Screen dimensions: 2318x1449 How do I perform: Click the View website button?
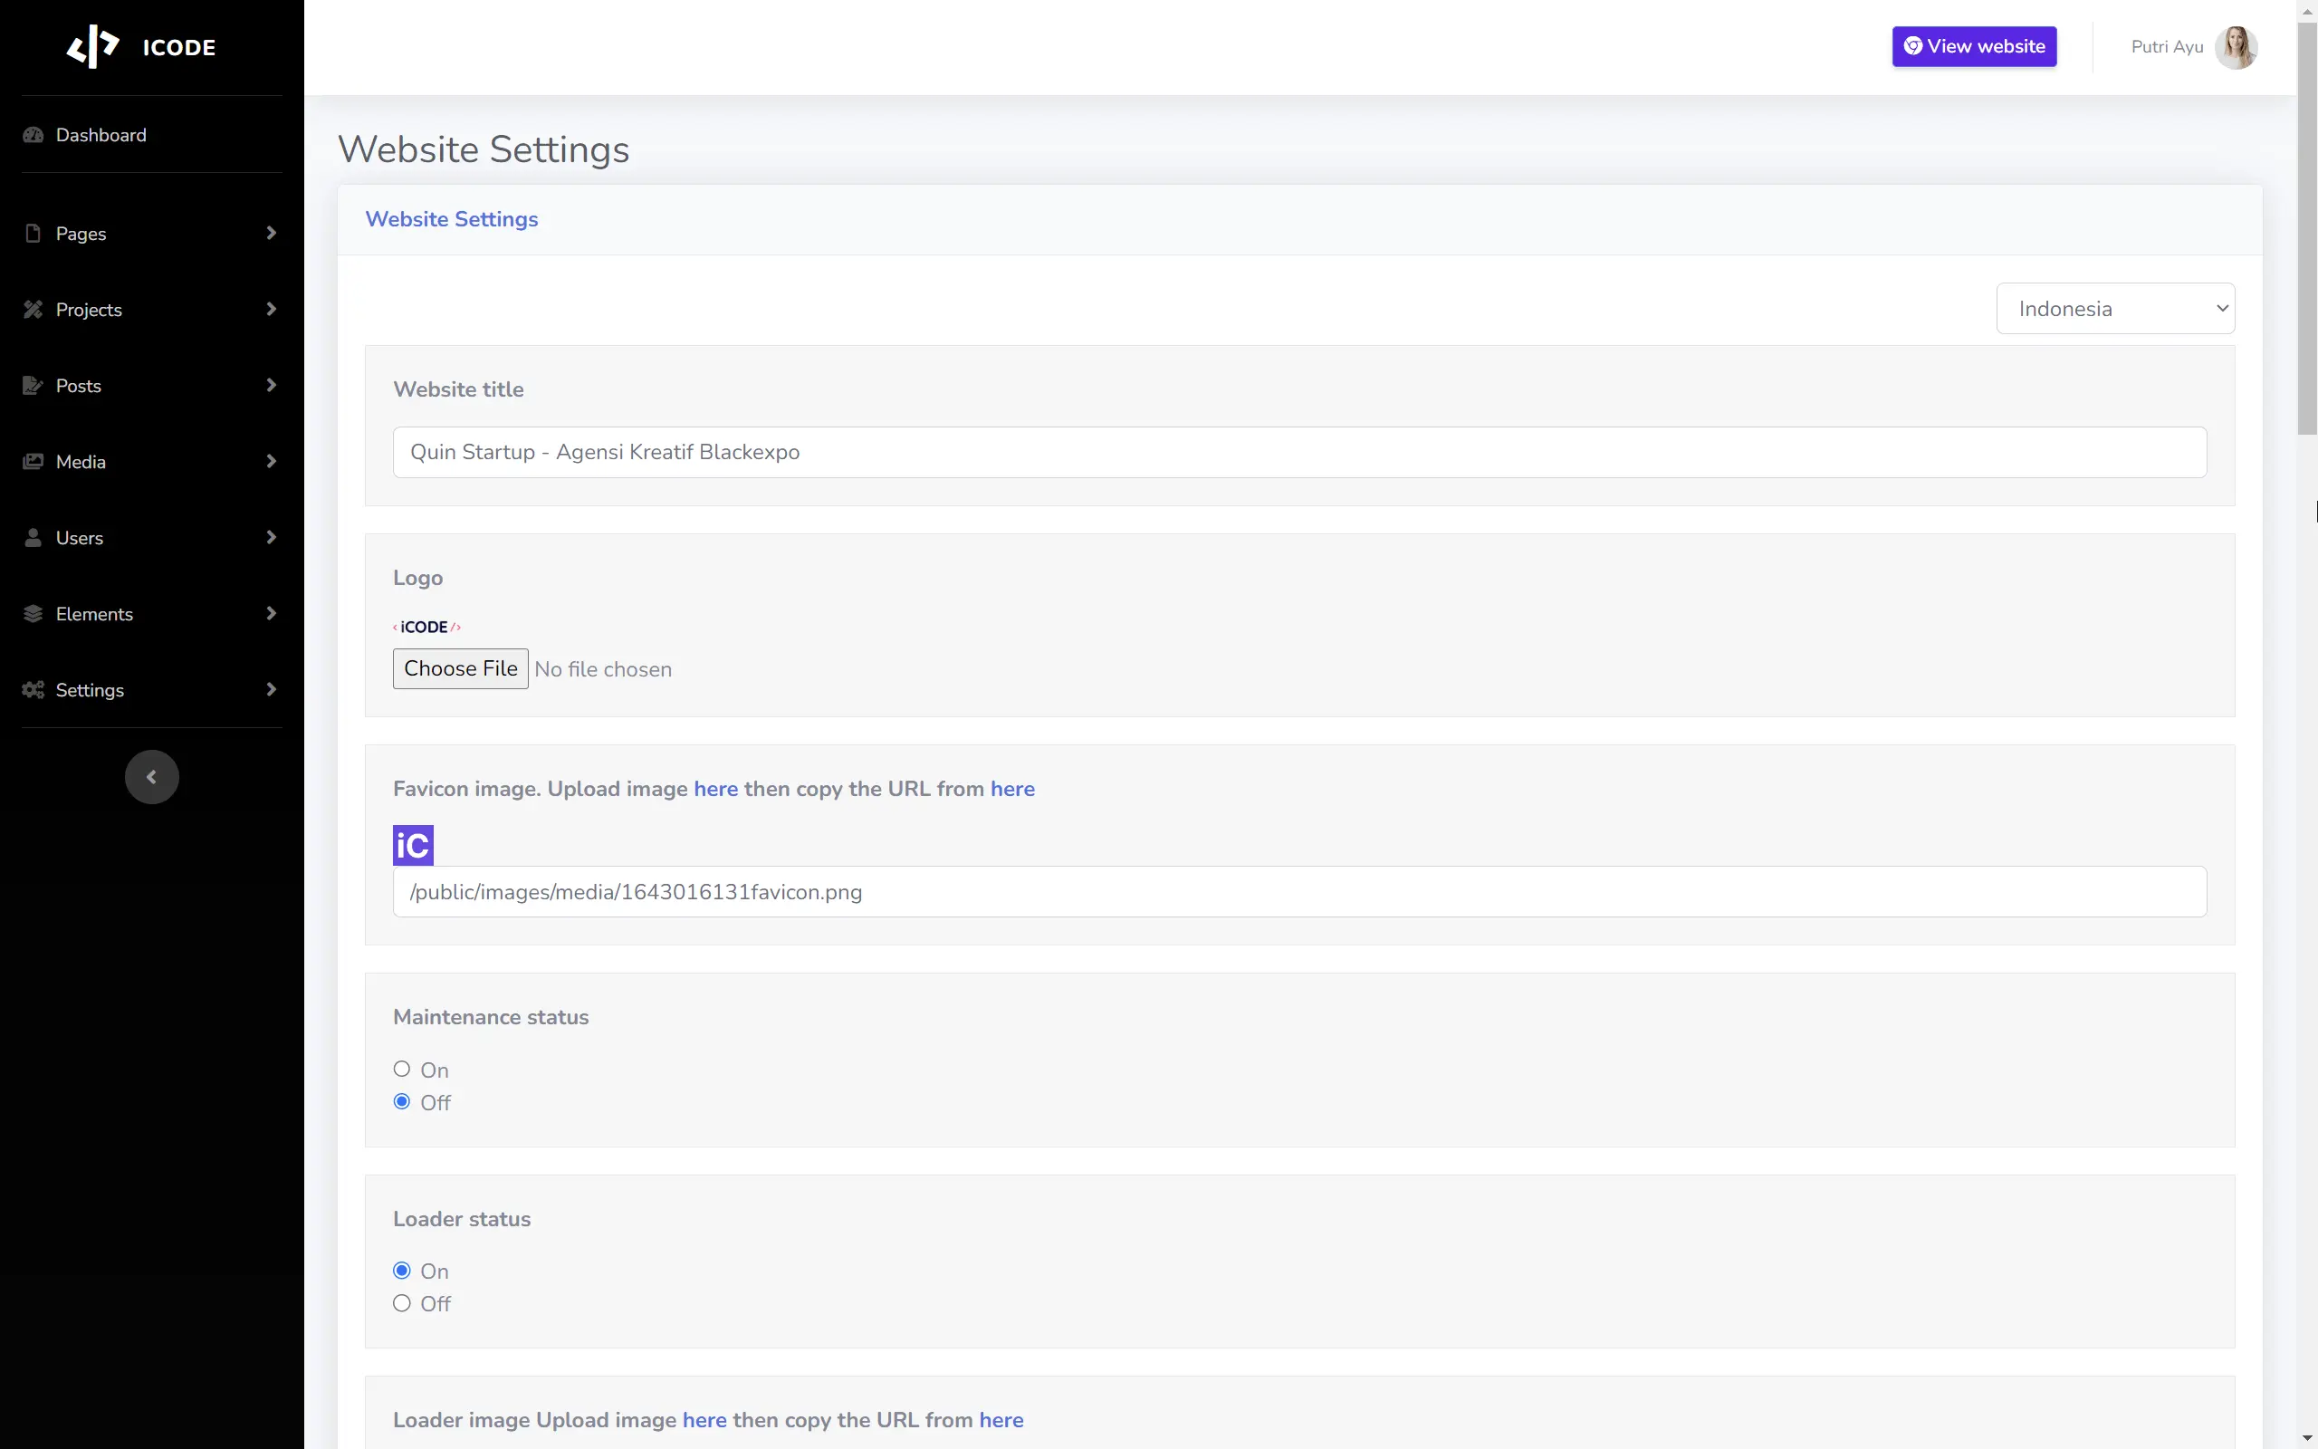pyautogui.click(x=1974, y=46)
